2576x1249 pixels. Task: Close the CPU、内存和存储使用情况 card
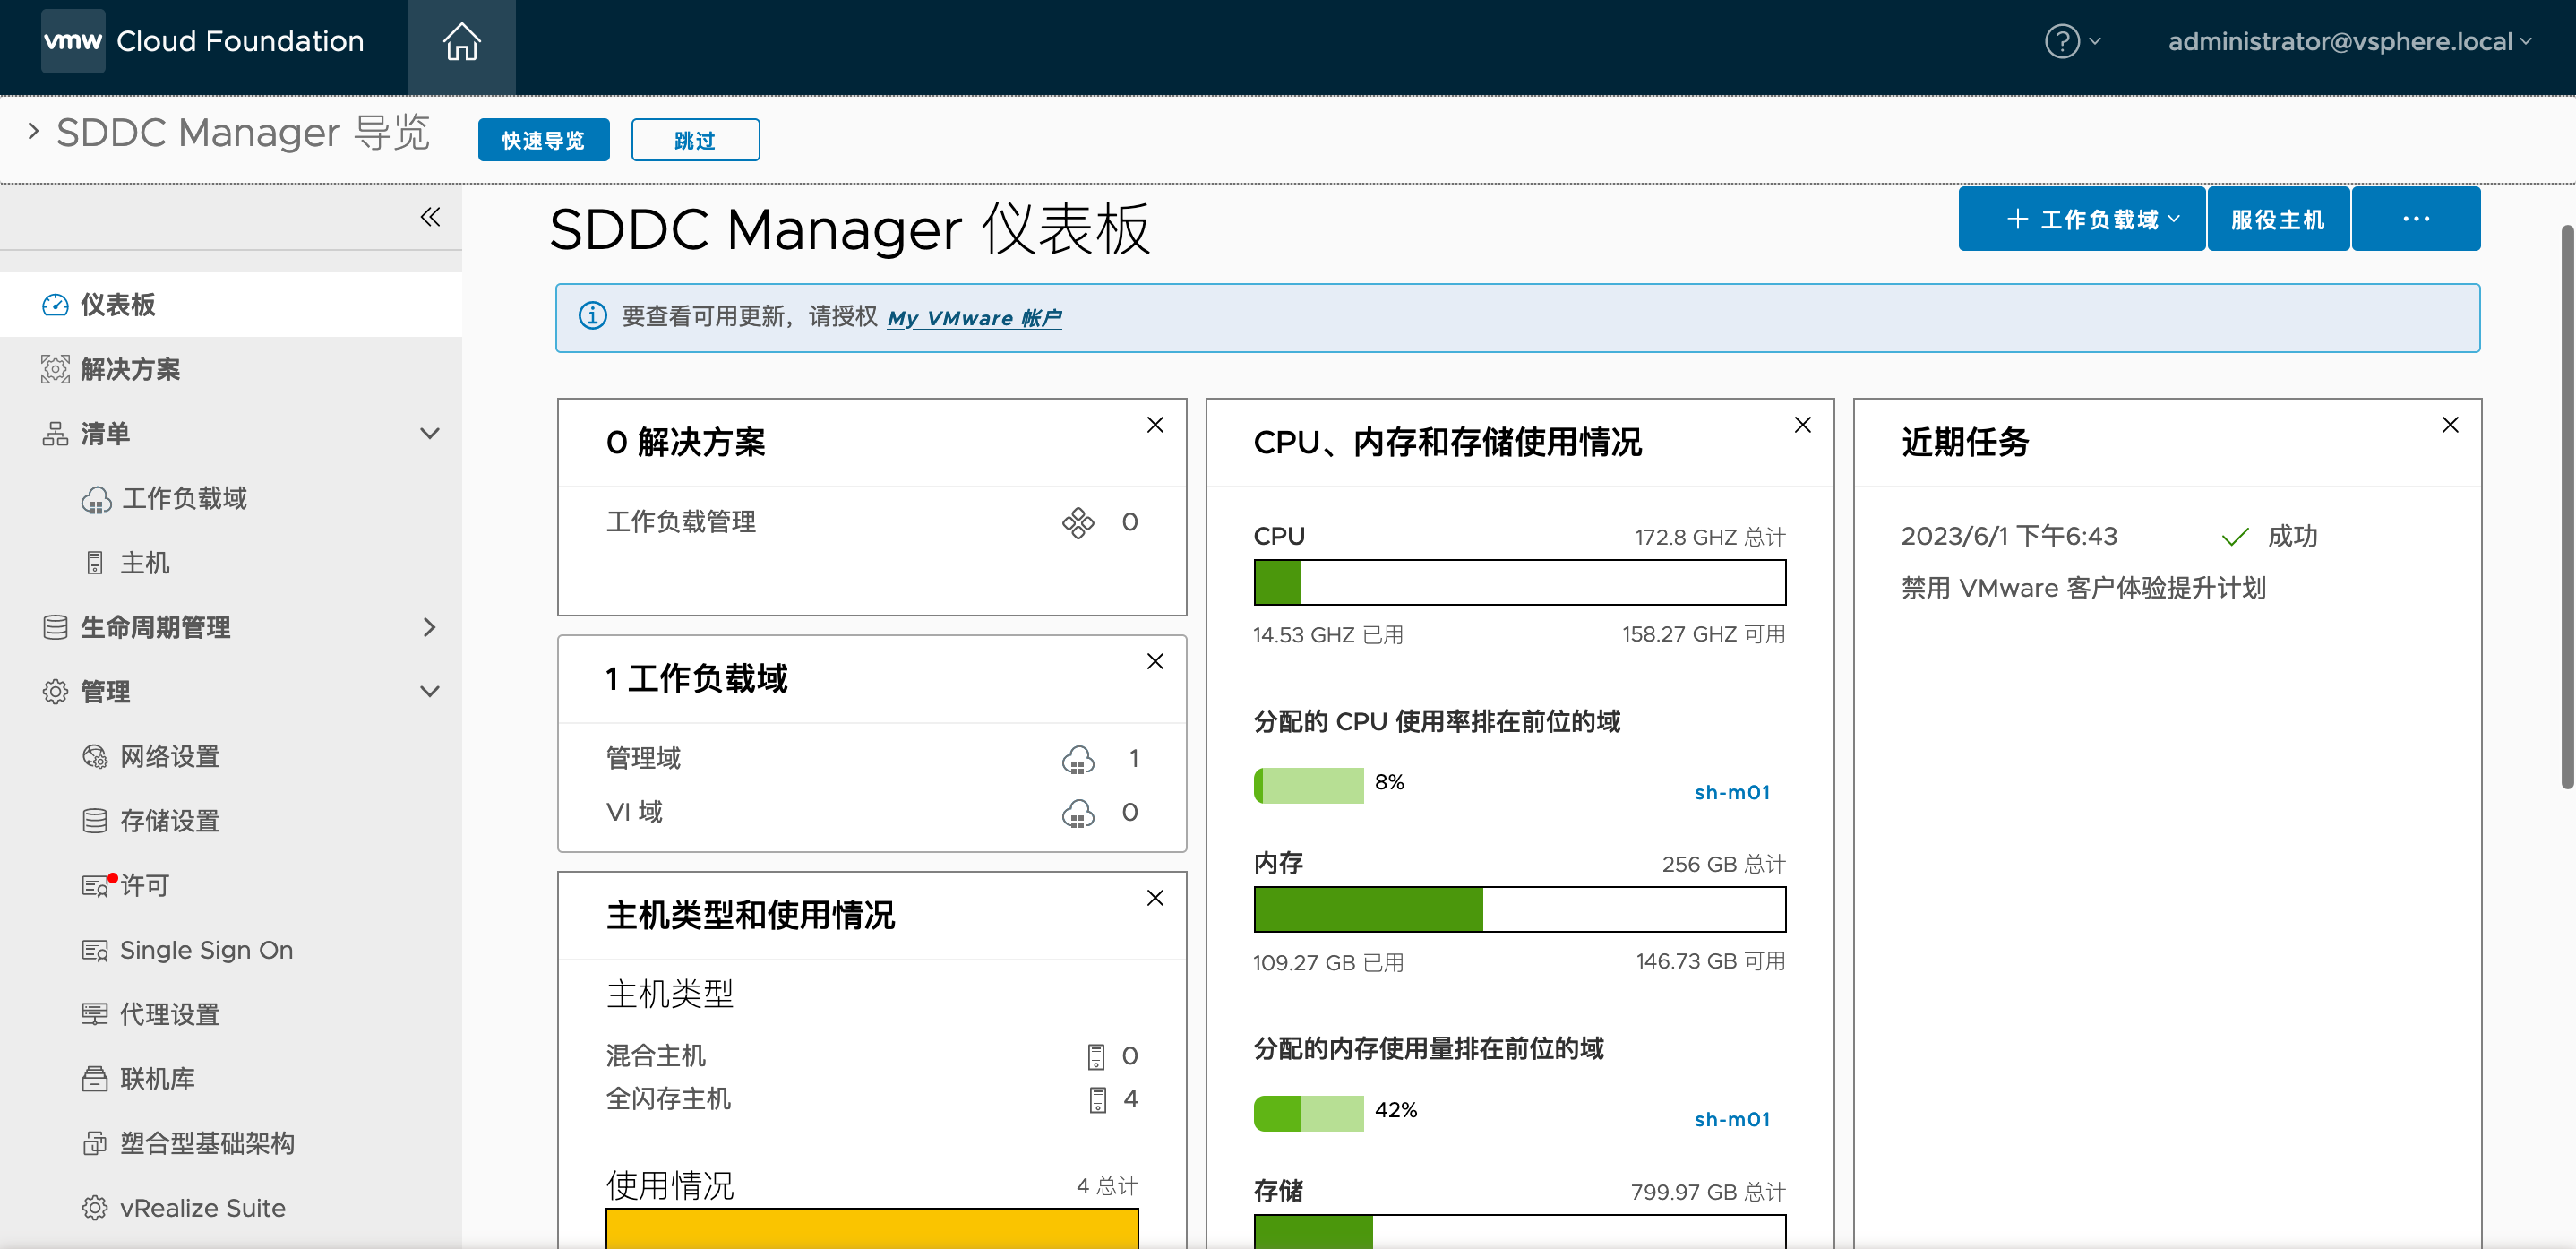1803,425
